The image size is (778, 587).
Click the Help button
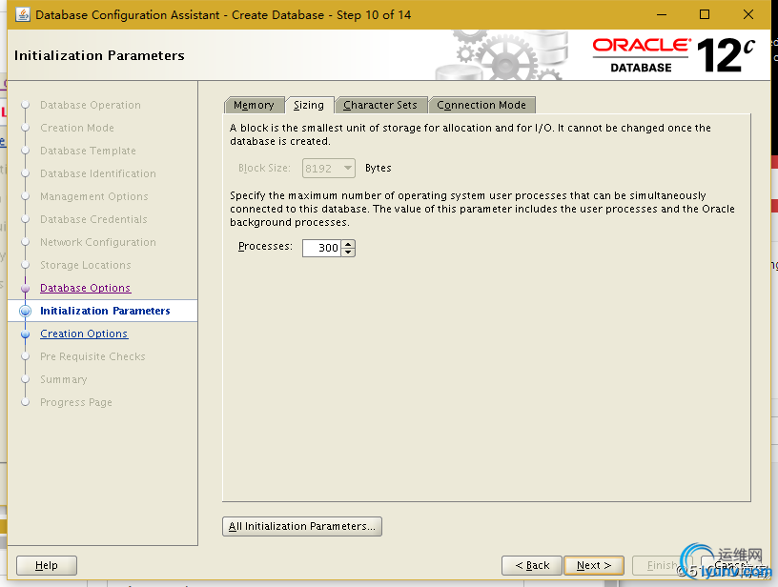[x=47, y=565]
